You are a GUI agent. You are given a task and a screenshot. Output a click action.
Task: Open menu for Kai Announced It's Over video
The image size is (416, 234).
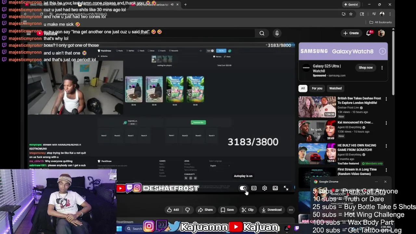pyautogui.click(x=386, y=123)
